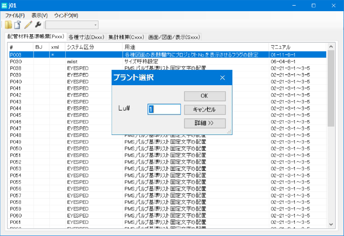This screenshot has width=344, height=236.
Task: Select the P061 row
Action: point(168,222)
